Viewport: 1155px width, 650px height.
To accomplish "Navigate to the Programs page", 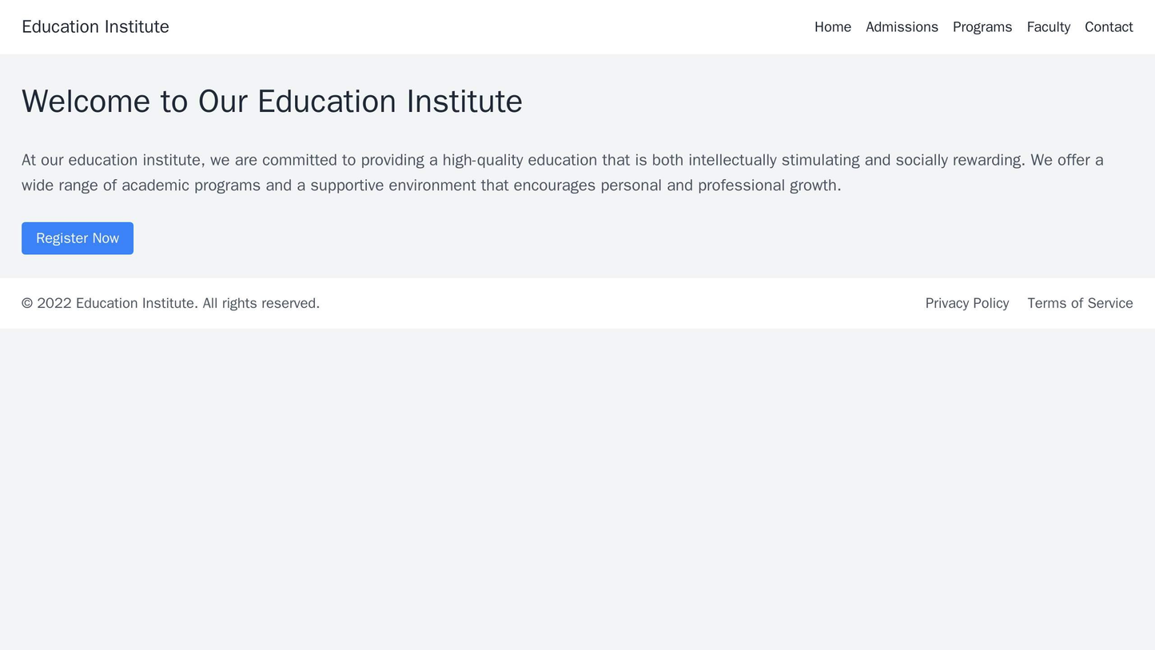I will tap(983, 26).
